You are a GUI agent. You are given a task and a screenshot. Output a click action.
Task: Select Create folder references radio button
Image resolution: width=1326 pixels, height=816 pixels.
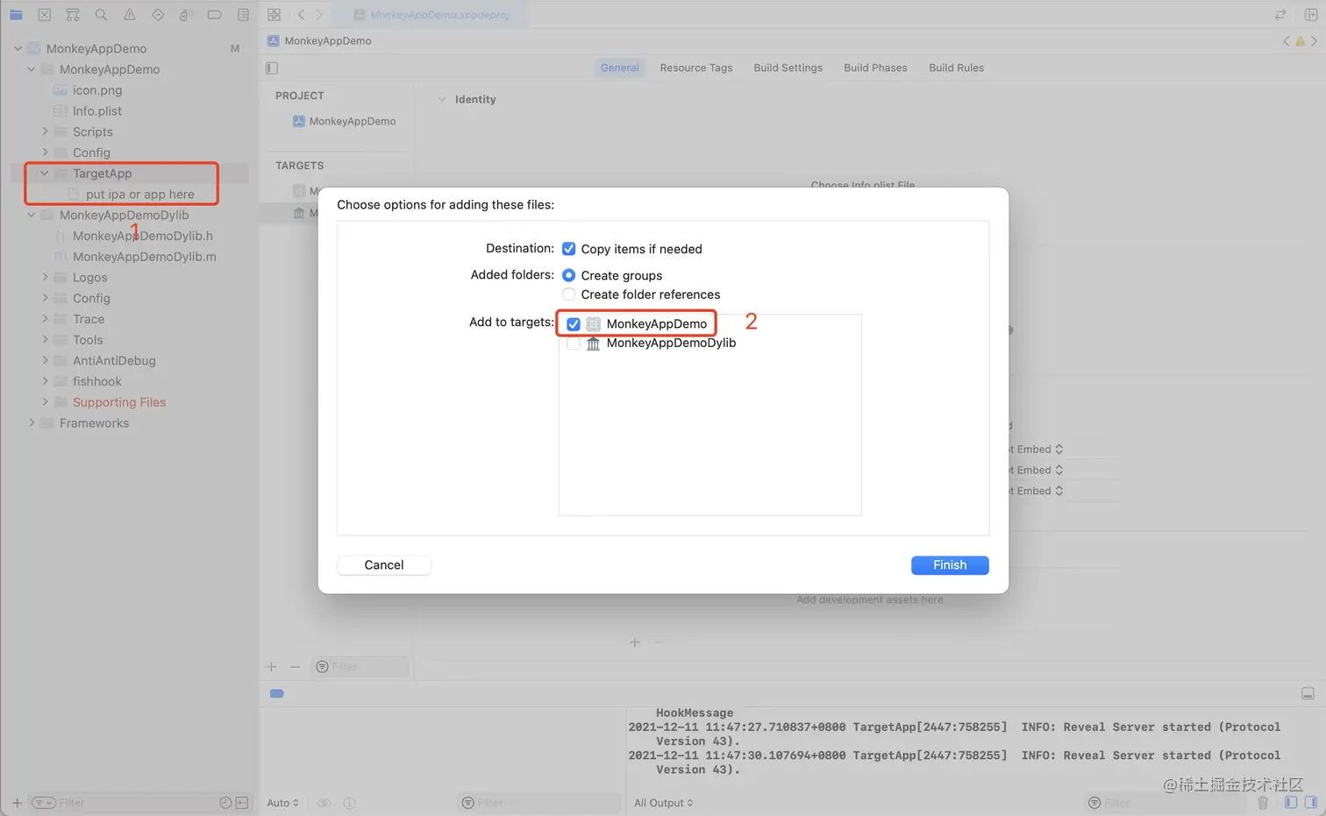[568, 294]
